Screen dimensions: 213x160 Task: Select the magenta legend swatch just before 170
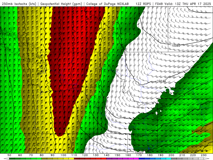pyautogui.click(x=136, y=159)
